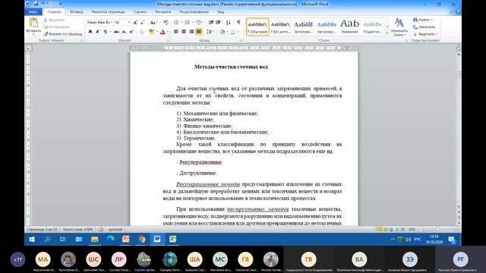Open Line spacing dropdown
The width and height of the screenshot is (486, 273).
210,32
